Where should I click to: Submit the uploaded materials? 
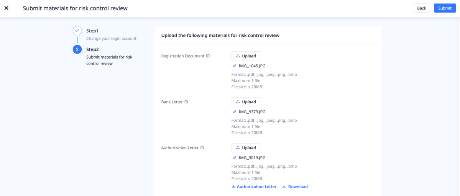coord(445,8)
